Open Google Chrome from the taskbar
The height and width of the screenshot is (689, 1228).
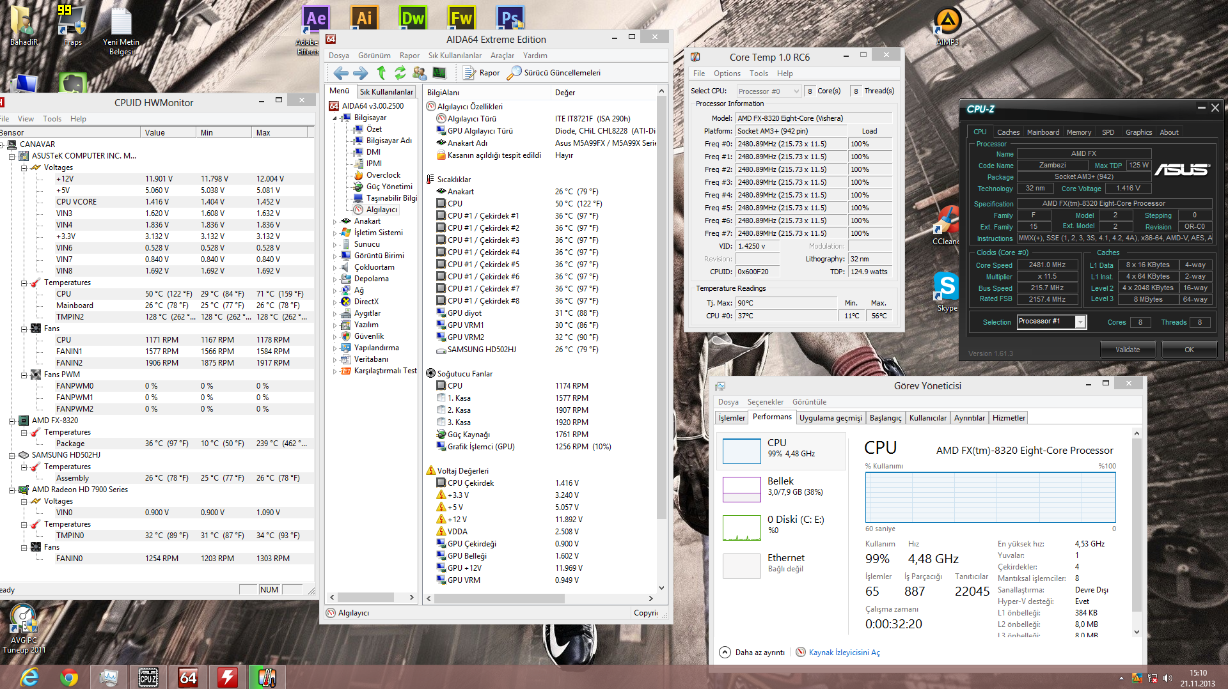tap(69, 677)
